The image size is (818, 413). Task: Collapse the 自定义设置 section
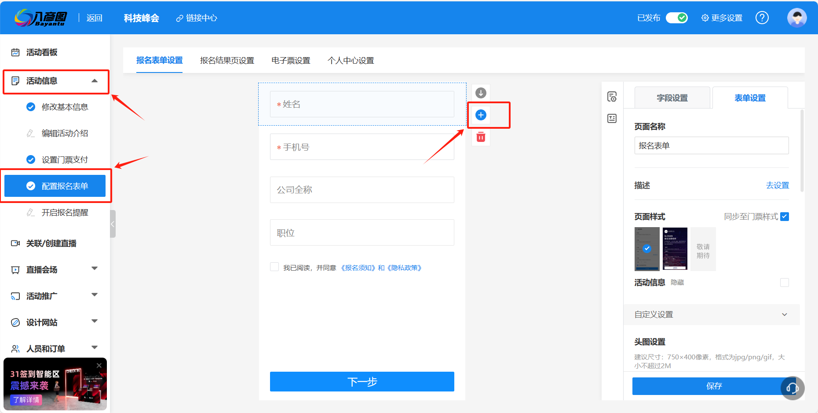pyautogui.click(x=785, y=314)
